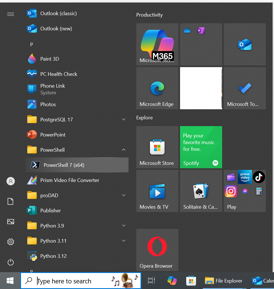Collapse the PowerShell folder
Viewport: 274px width, 289px height.
(x=77, y=150)
